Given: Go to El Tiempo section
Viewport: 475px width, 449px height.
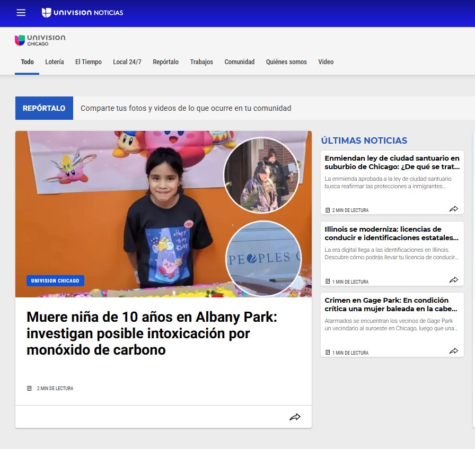Looking at the screenshot, I should pos(88,62).
